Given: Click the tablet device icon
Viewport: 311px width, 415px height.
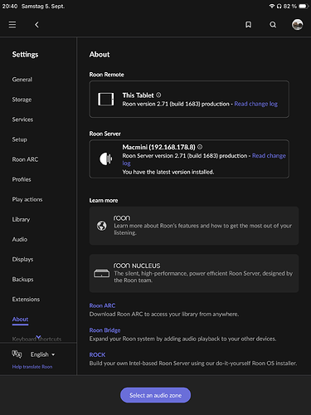Looking at the screenshot, I should tap(106, 99).
